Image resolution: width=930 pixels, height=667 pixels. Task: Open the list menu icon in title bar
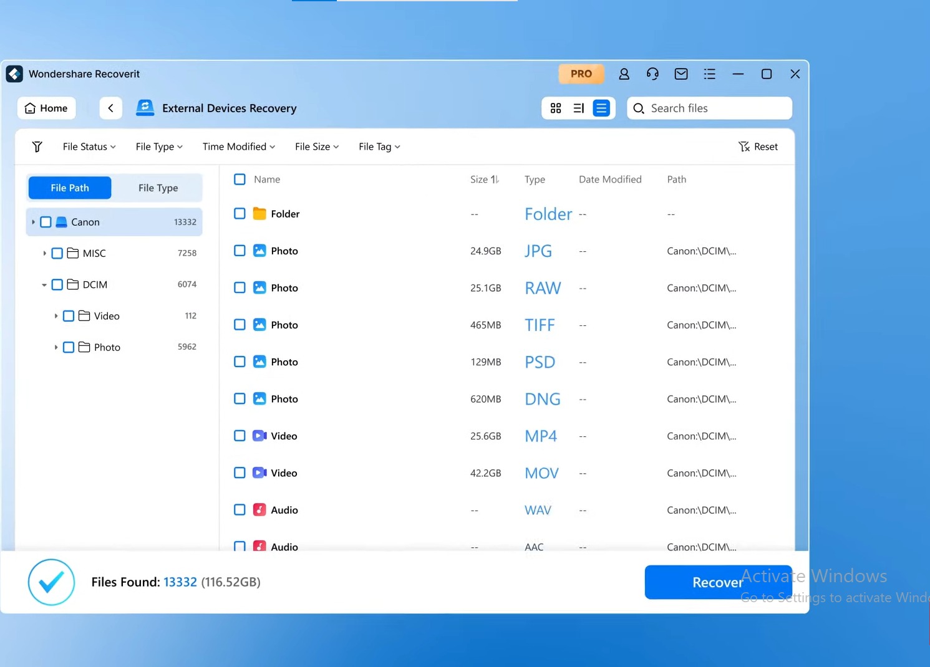(x=710, y=74)
